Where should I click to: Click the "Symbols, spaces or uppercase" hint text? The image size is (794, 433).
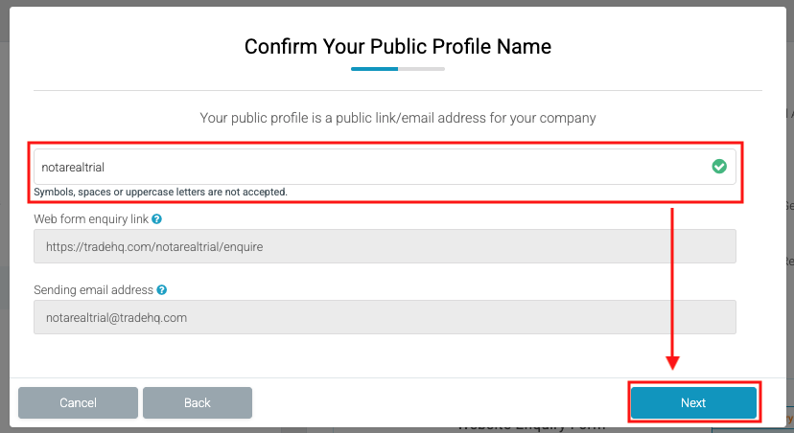click(160, 192)
